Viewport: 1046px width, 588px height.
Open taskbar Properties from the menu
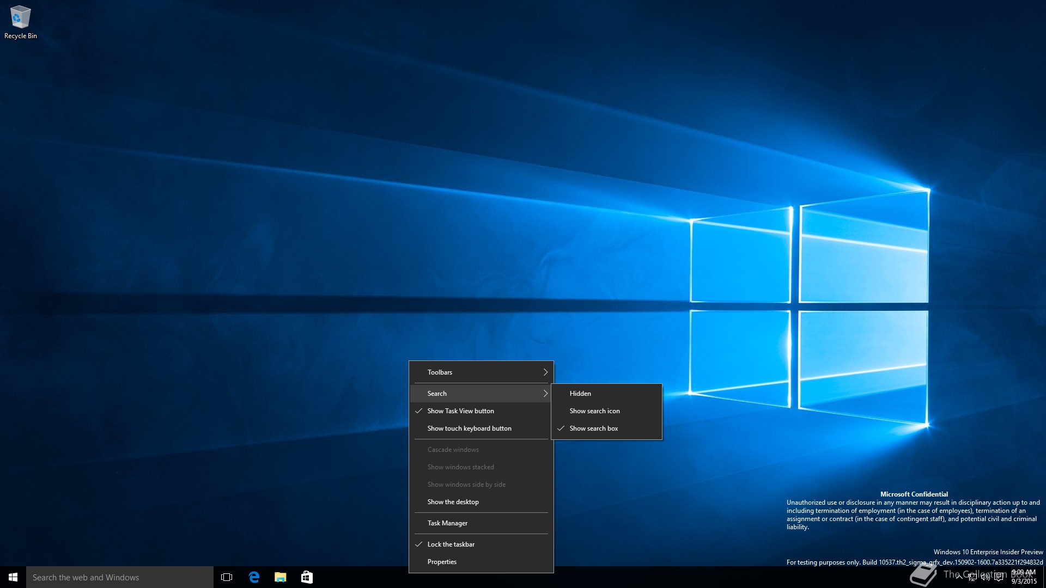pos(481,562)
